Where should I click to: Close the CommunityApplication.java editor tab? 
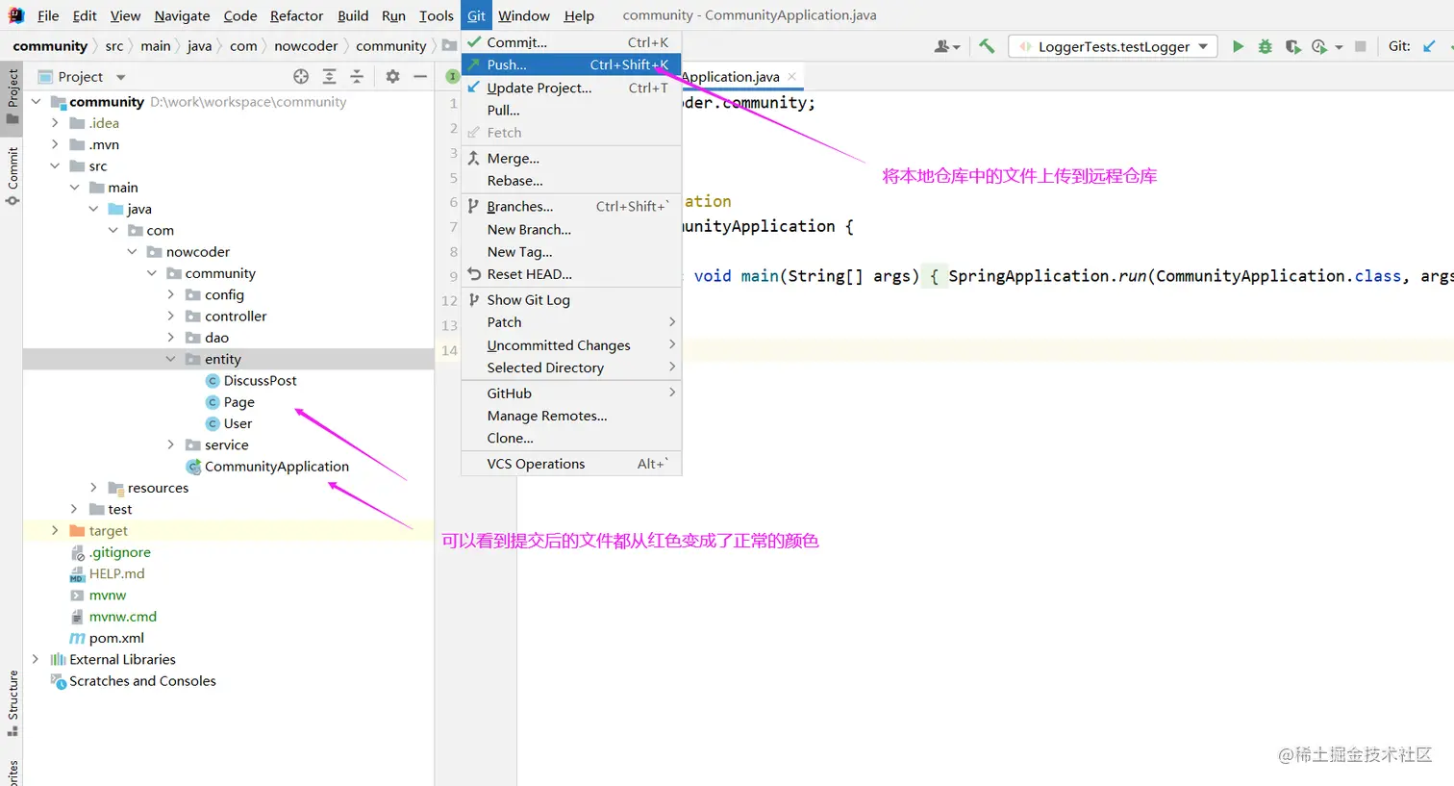click(x=791, y=76)
